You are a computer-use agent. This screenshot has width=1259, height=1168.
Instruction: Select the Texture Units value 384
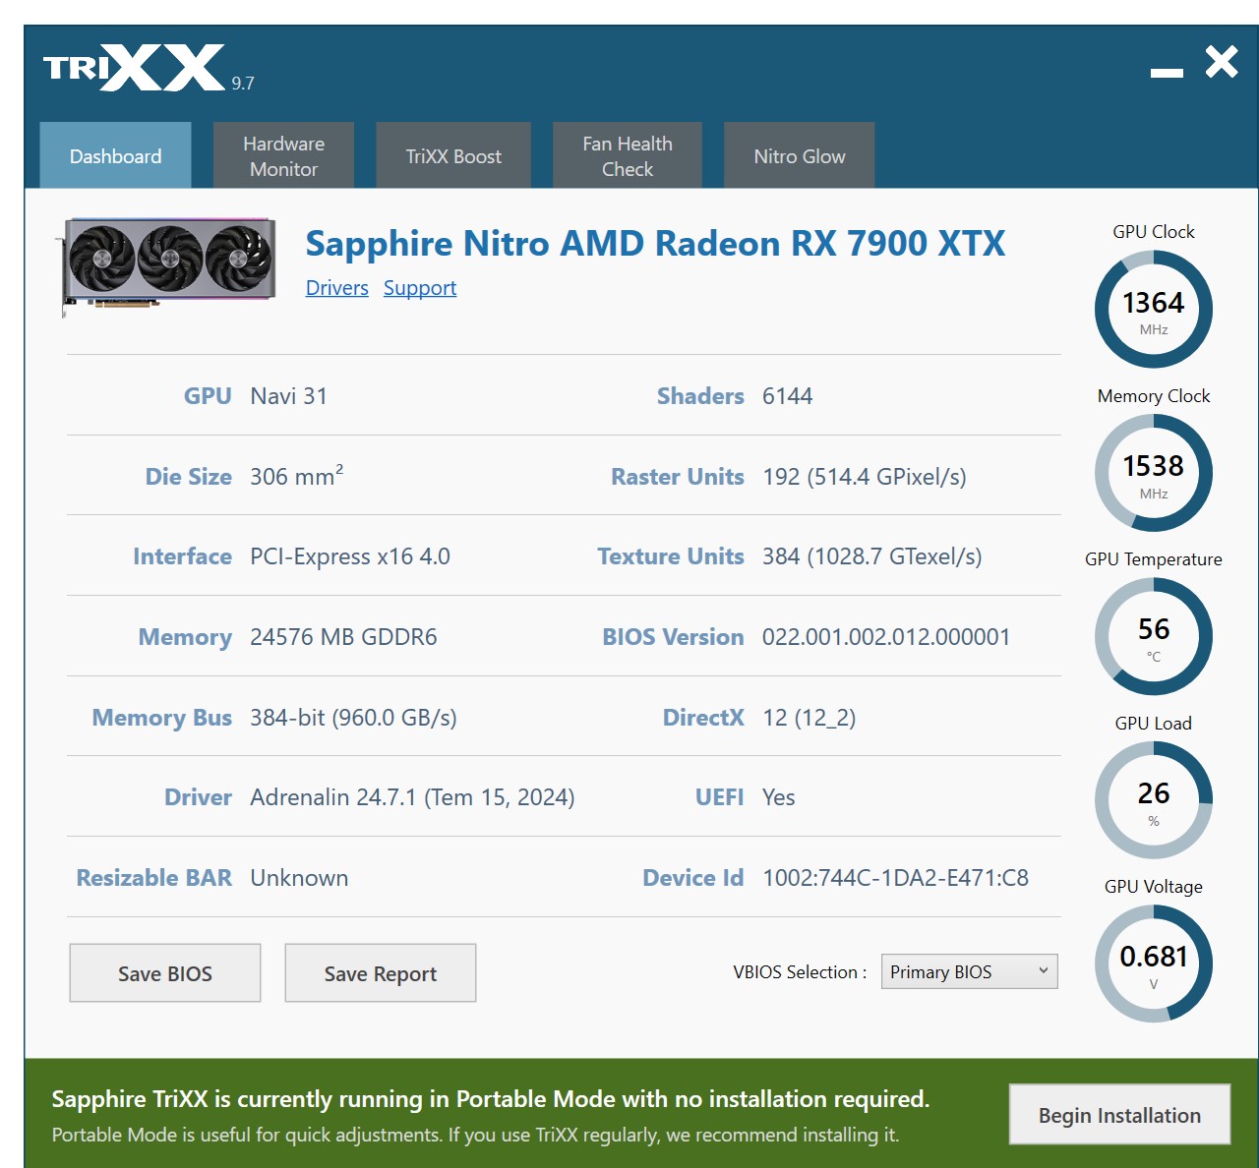coord(872,556)
